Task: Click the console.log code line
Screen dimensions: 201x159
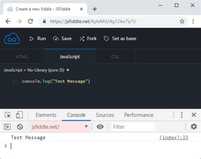Action: tap(56, 81)
